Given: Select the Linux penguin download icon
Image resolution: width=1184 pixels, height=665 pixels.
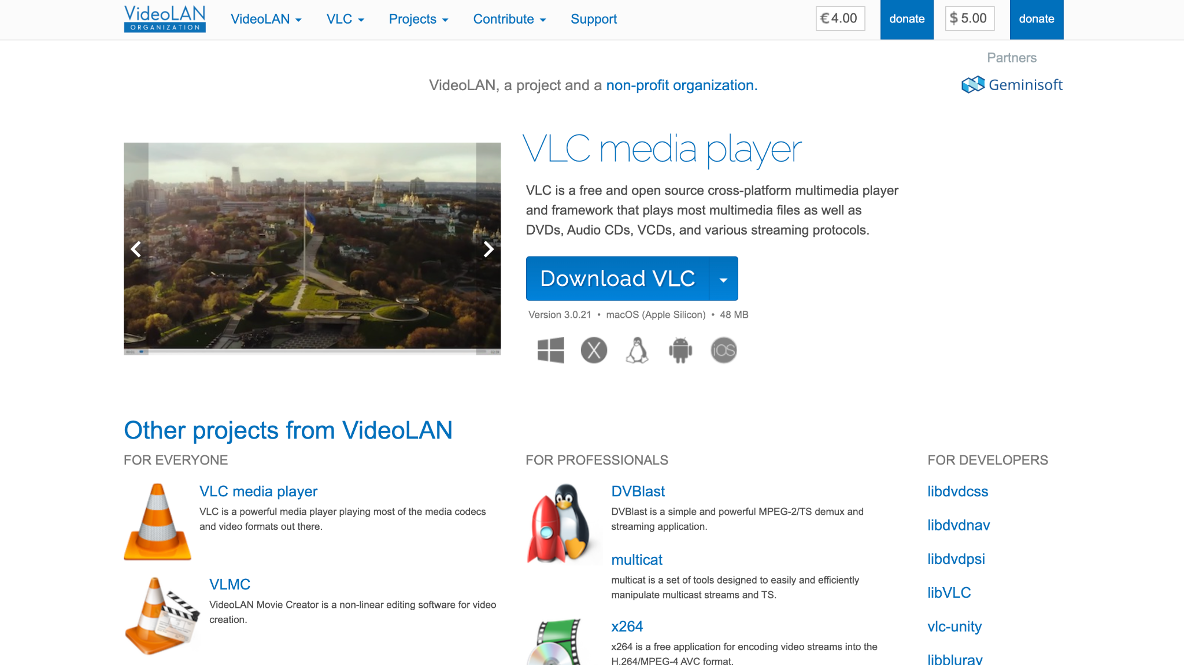Looking at the screenshot, I should (x=637, y=349).
